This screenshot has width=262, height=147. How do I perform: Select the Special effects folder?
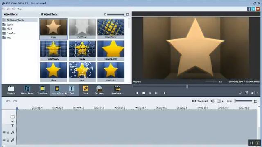pyautogui.click(x=10, y=24)
